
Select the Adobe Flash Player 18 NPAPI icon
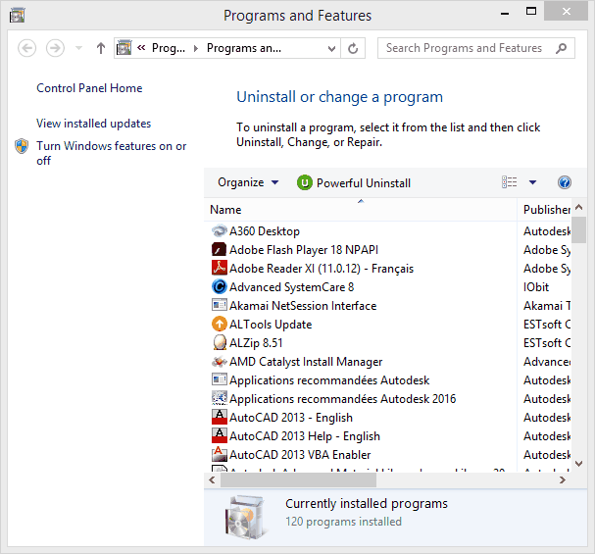tap(220, 250)
